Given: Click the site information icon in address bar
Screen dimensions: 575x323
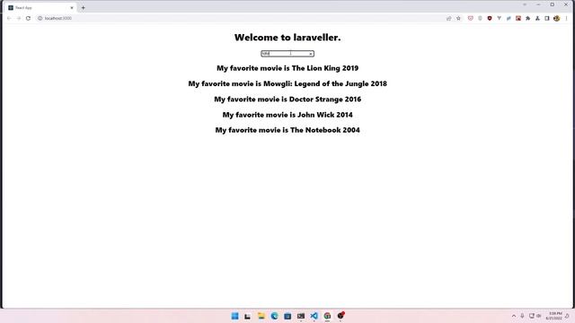Looking at the screenshot, I should tap(40, 18).
